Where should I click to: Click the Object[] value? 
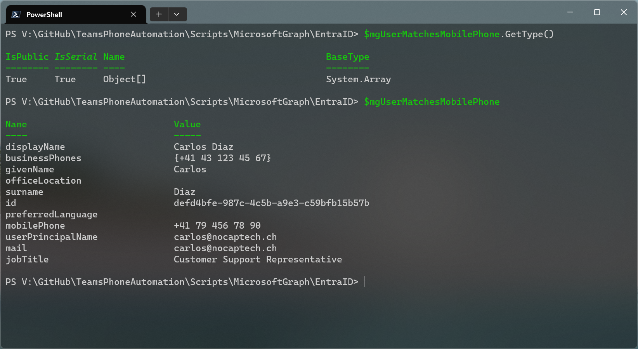click(125, 79)
